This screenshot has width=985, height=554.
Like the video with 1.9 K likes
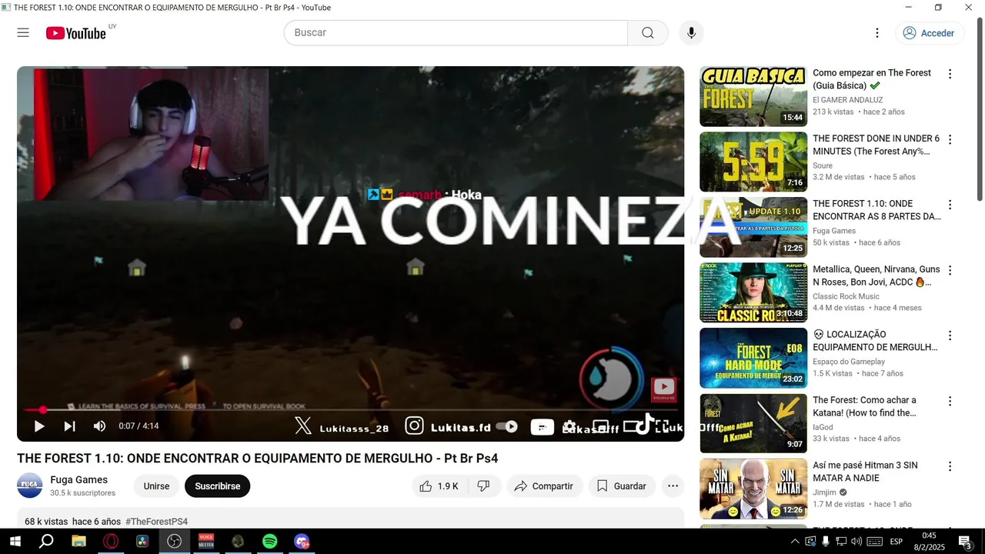point(439,486)
